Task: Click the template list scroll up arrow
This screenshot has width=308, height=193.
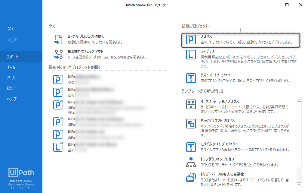Action: (x=299, y=99)
